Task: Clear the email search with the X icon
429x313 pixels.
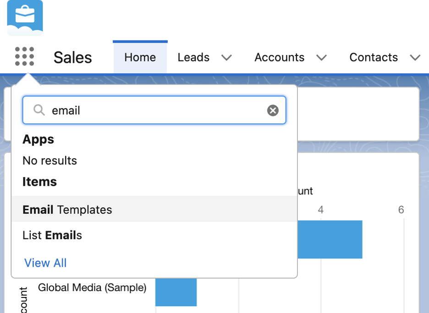Action: (273, 111)
